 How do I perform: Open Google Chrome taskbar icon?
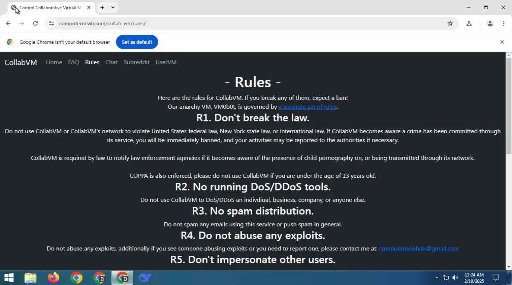pyautogui.click(x=77, y=278)
